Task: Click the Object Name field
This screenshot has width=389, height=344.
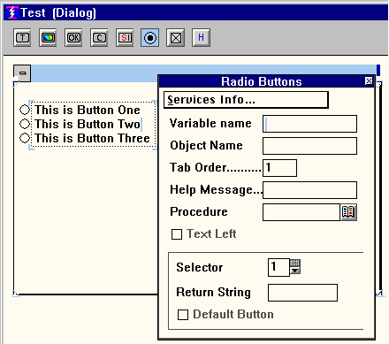Action: point(309,146)
